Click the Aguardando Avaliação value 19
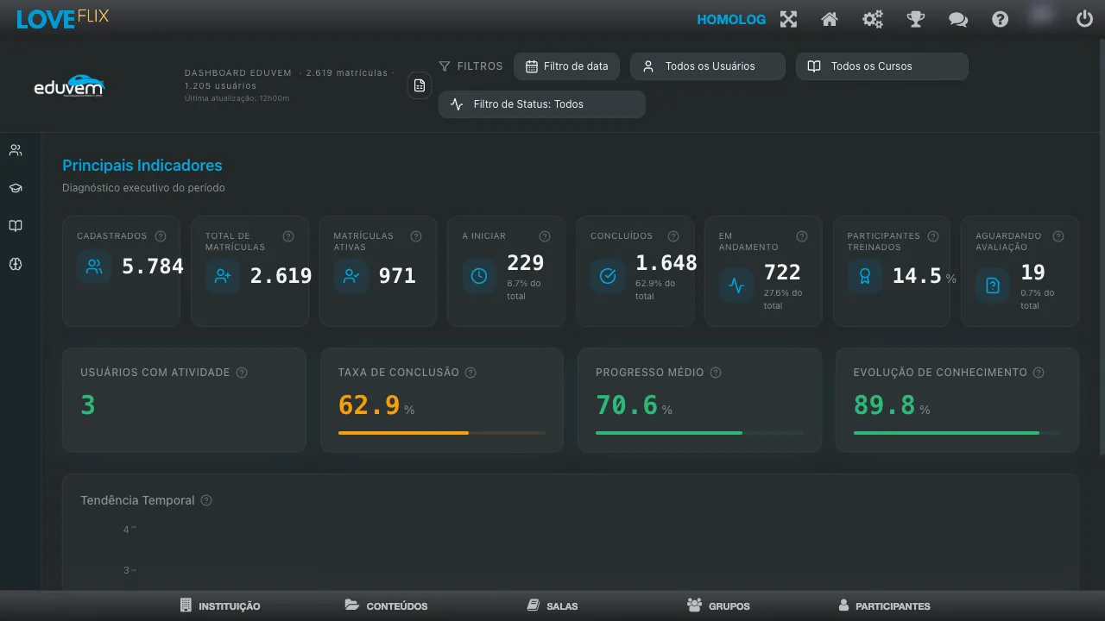The image size is (1105, 621). coord(1033,273)
